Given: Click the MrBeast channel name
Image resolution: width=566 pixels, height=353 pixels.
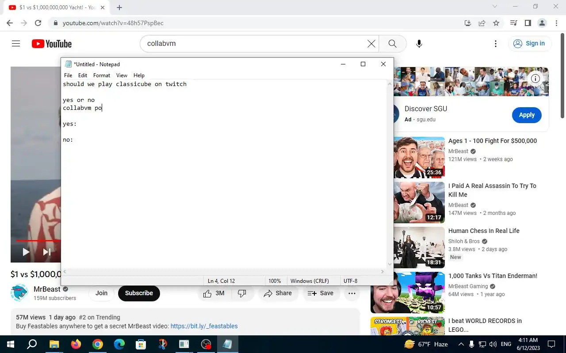Looking at the screenshot, I should (47, 289).
